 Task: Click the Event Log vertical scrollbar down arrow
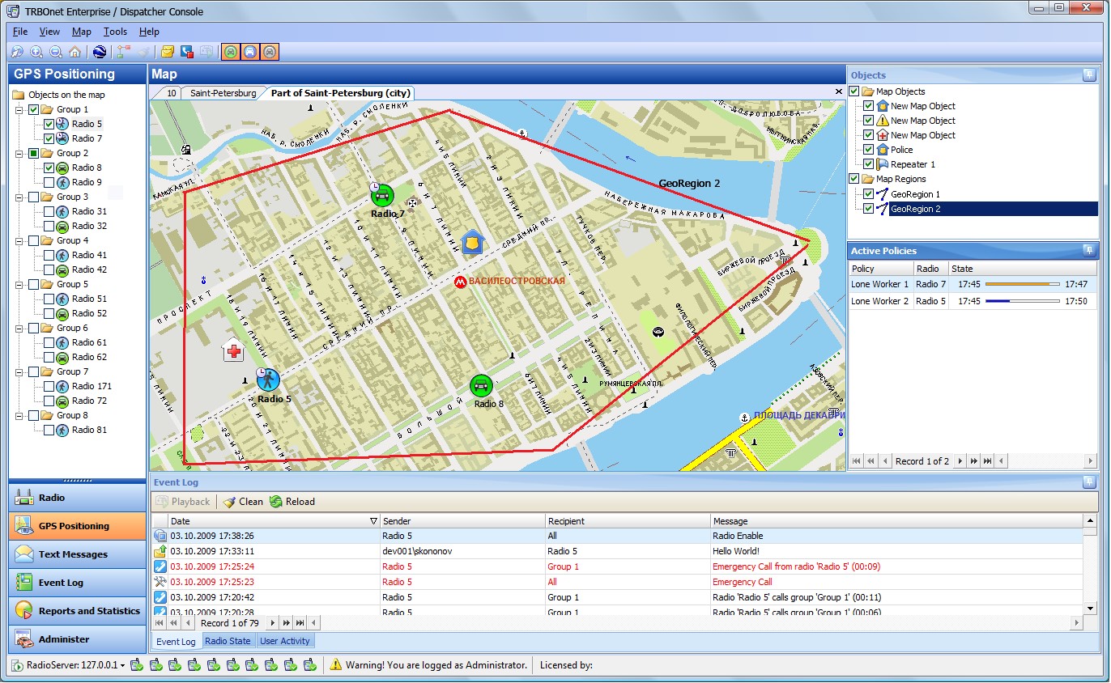coord(1090,608)
